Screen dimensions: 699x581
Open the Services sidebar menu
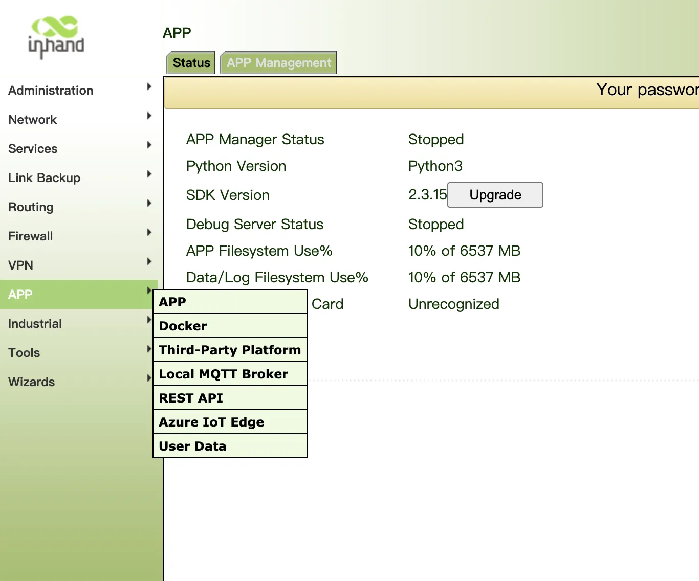[x=79, y=149]
